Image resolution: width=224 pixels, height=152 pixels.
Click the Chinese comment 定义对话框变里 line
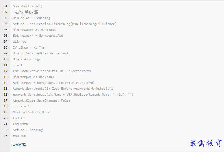(26, 12)
